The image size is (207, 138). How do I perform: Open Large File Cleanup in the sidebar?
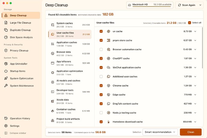pos(21,23)
